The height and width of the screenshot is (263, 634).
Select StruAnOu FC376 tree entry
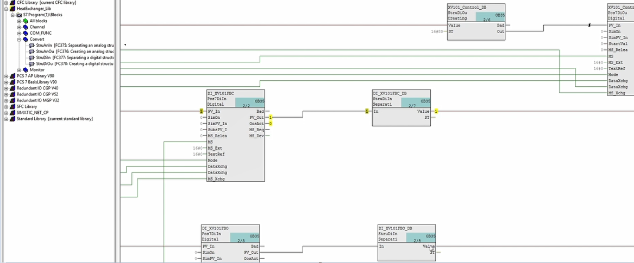75,51
